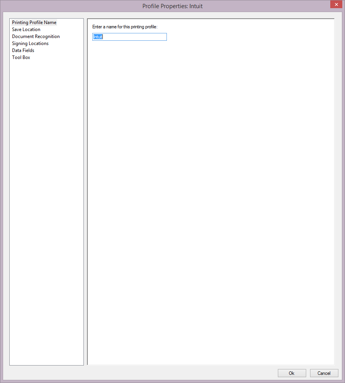
Task: Open the Save Location section
Action: (26, 29)
